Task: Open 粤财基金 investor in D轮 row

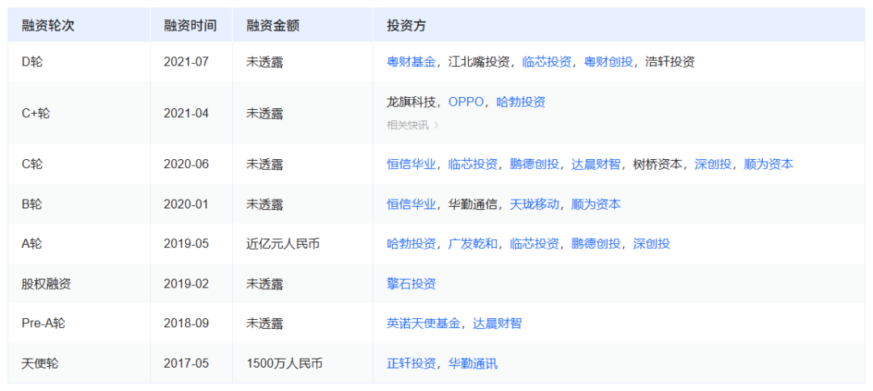Action: [411, 61]
